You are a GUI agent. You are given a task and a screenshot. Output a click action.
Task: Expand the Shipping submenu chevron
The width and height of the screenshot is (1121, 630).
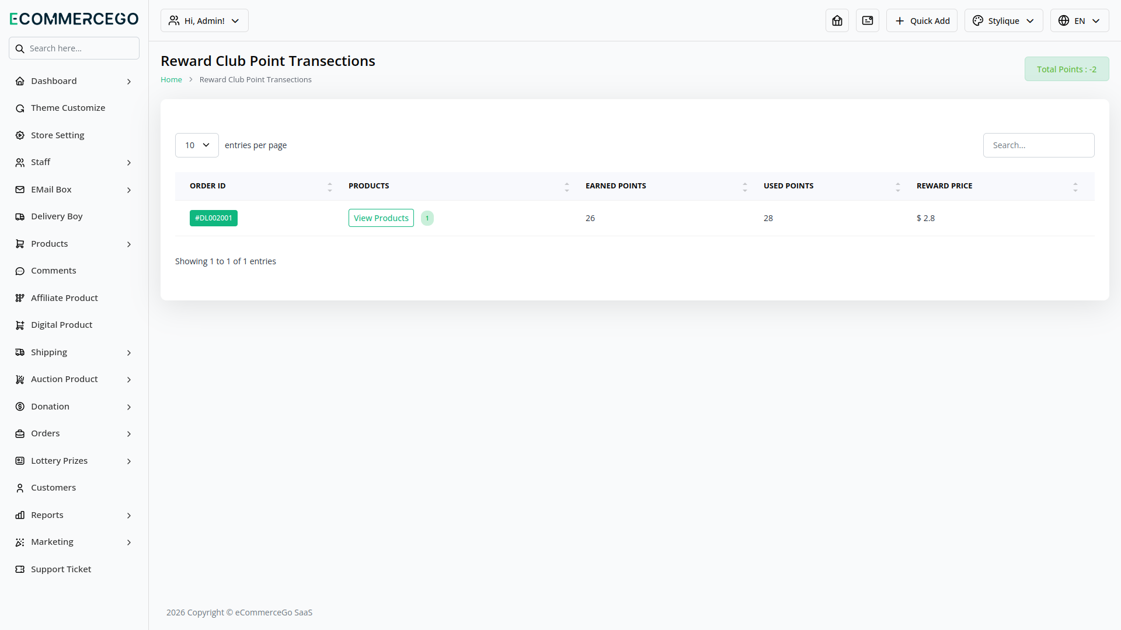129,353
